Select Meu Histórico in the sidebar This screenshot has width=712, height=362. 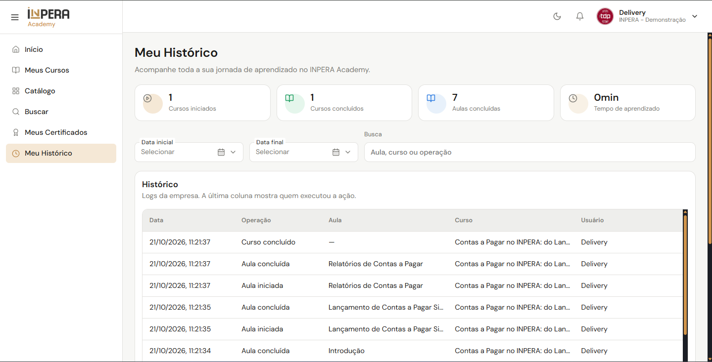(61, 153)
